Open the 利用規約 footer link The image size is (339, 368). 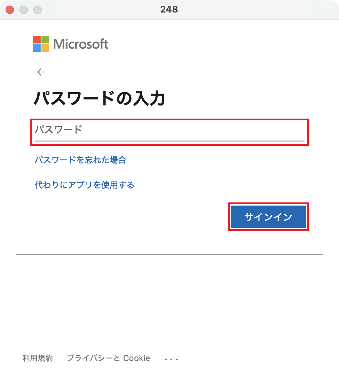(38, 358)
